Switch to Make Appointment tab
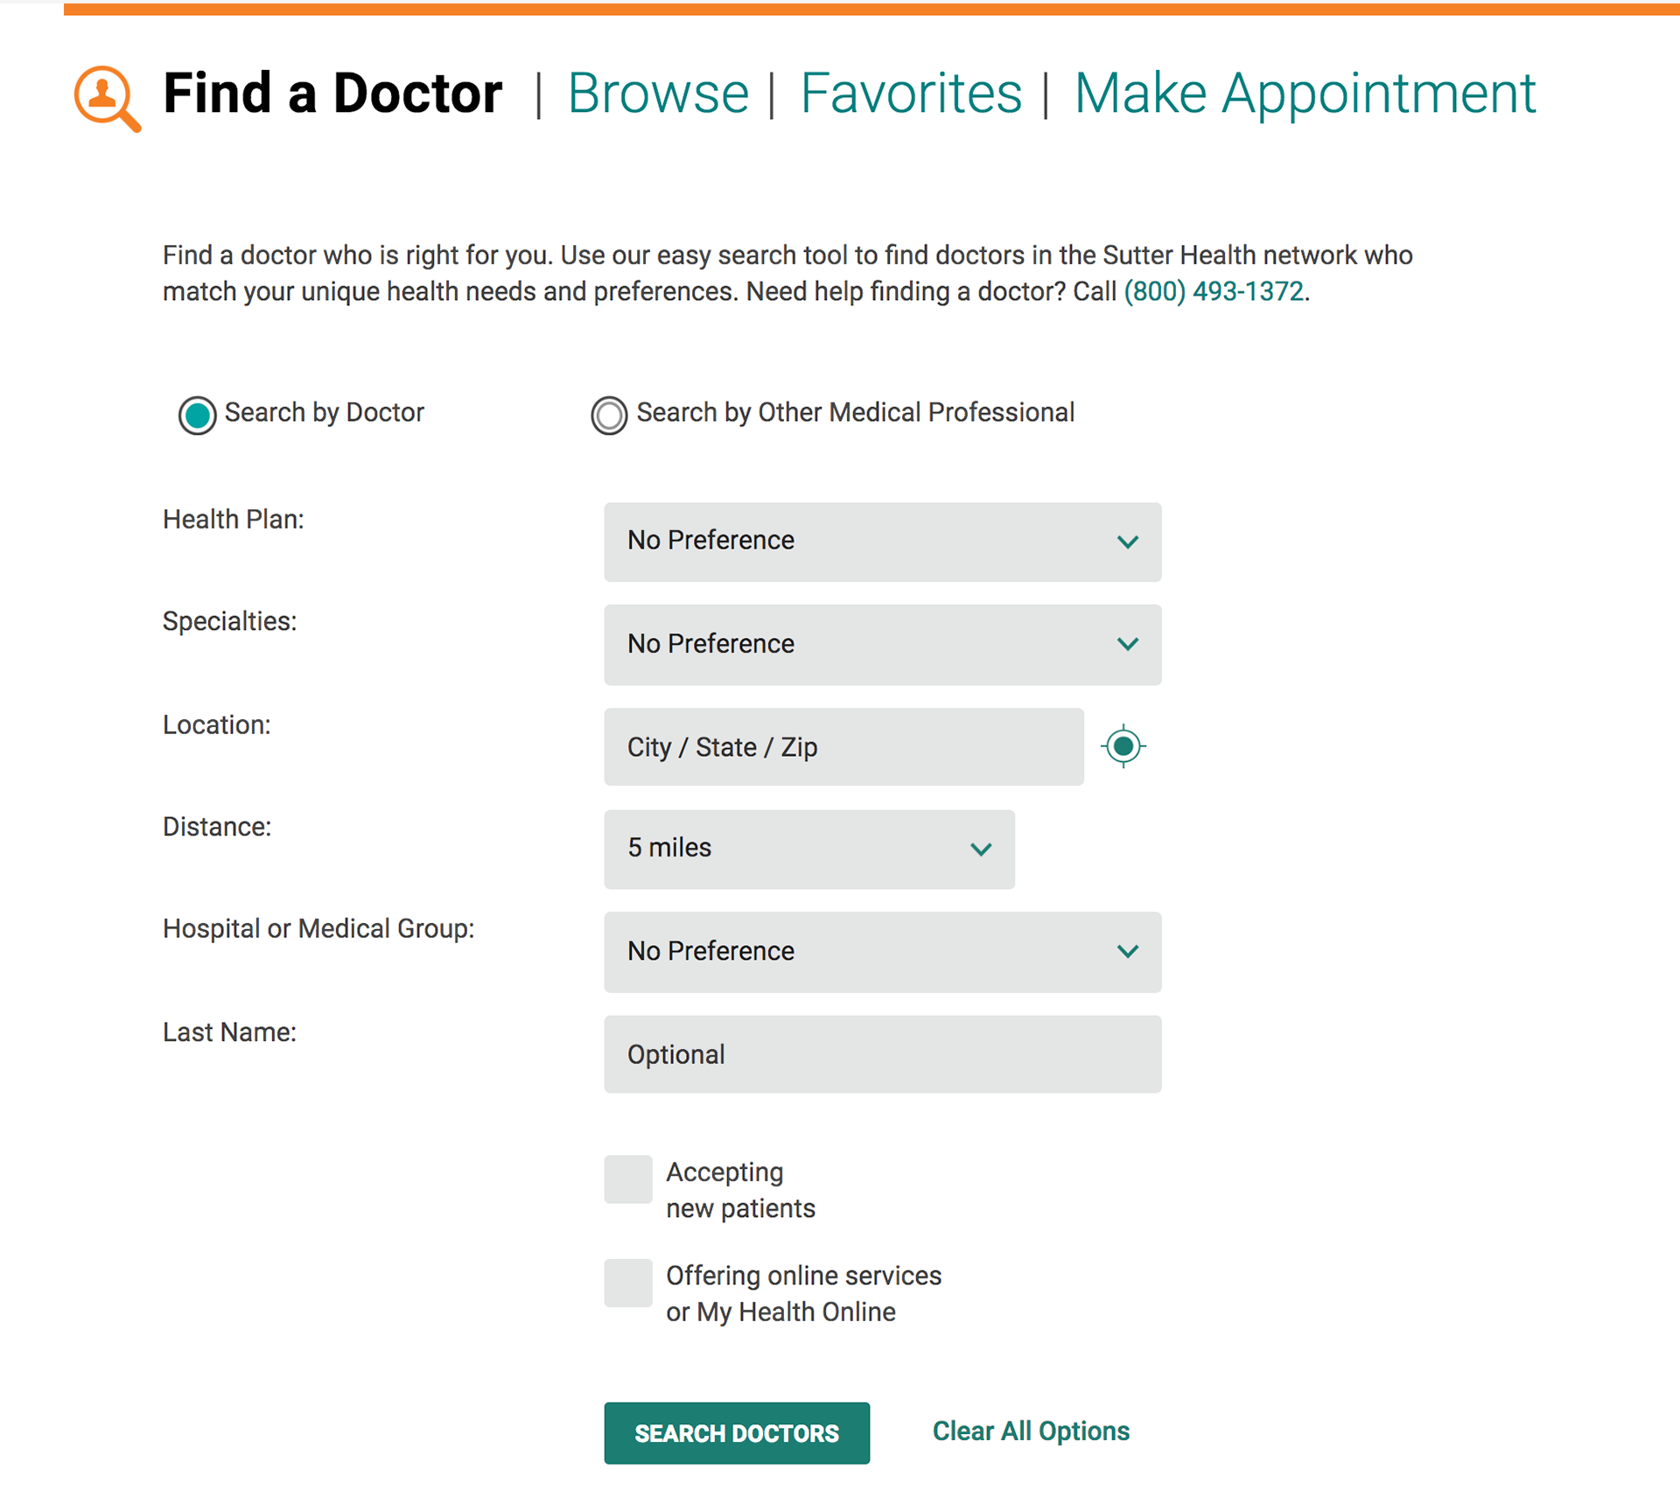 pyautogui.click(x=1304, y=93)
